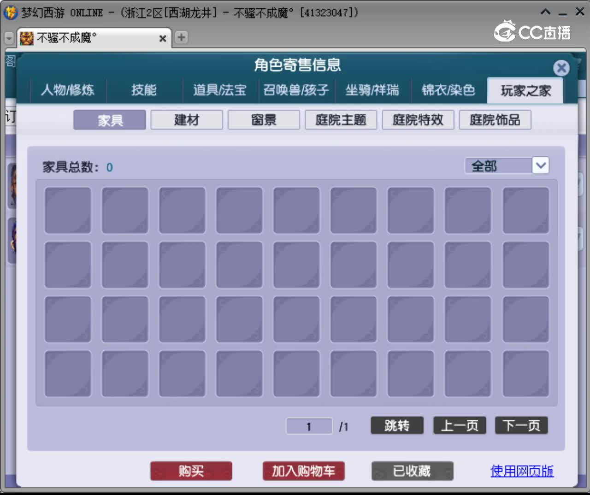Add a new tab with plus button
Image resolution: width=590 pixels, height=495 pixels.
click(x=181, y=37)
